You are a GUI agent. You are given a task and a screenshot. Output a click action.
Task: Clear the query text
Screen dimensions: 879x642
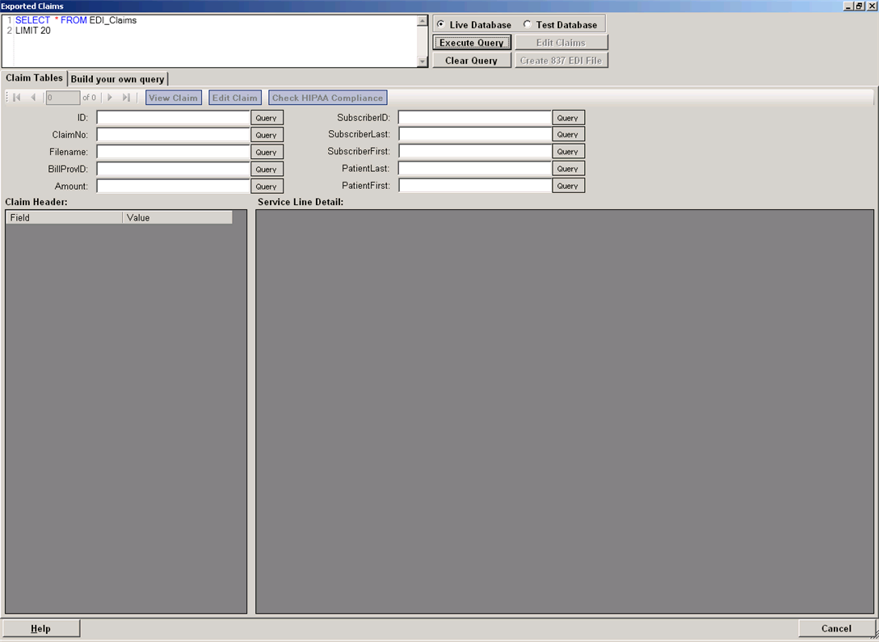coord(471,60)
